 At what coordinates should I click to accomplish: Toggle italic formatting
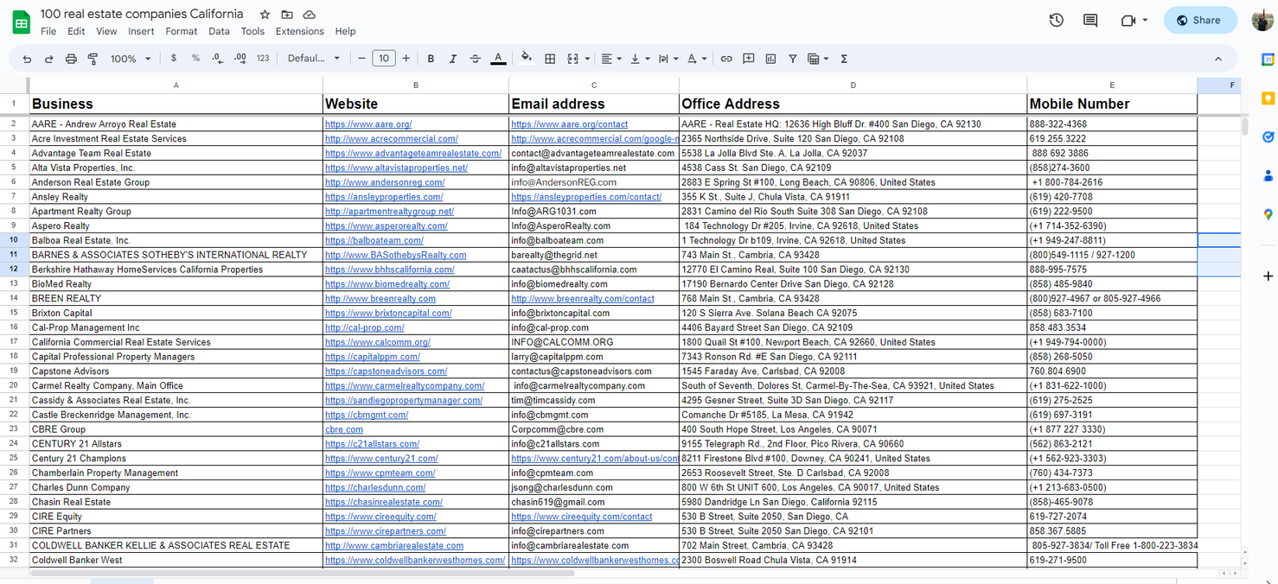coord(452,59)
